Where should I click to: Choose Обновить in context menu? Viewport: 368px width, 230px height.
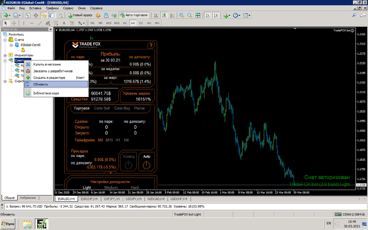[x=56, y=84]
